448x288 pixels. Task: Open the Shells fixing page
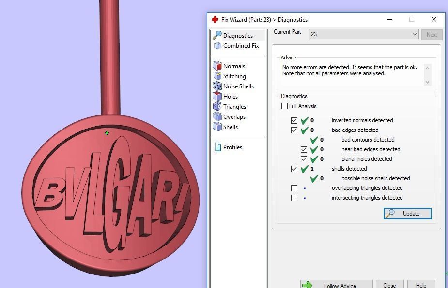225,127
